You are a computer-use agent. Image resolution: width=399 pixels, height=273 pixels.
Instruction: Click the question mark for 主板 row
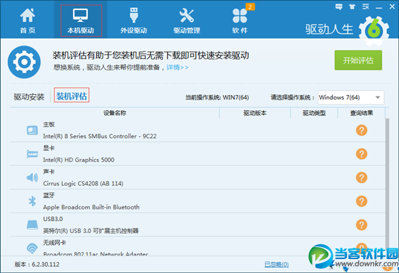pos(361,130)
